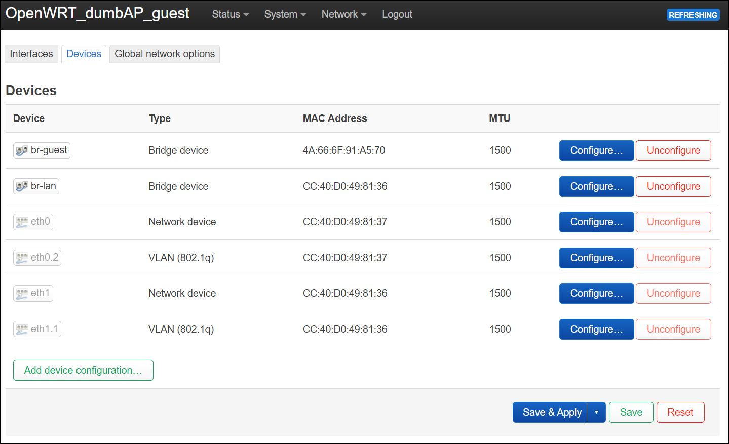Click the eth1.1 VLAN device icon
Image resolution: width=729 pixels, height=444 pixels.
point(22,329)
